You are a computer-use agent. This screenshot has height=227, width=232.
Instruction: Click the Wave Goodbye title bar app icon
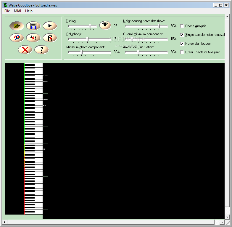(5, 5)
